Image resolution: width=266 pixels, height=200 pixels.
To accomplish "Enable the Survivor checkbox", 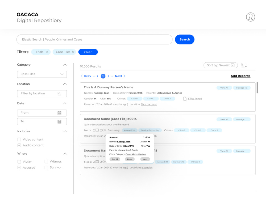I will pos(46,167).
